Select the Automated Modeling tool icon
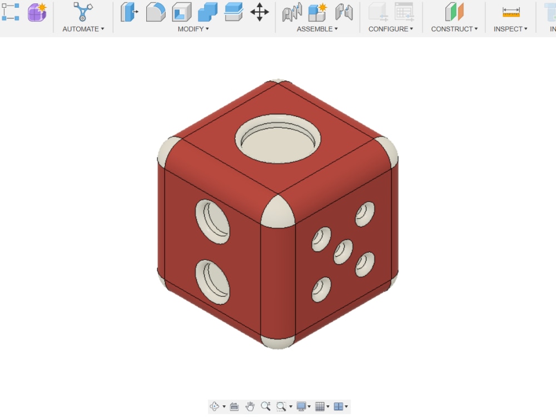This screenshot has width=556, height=417. [83, 12]
